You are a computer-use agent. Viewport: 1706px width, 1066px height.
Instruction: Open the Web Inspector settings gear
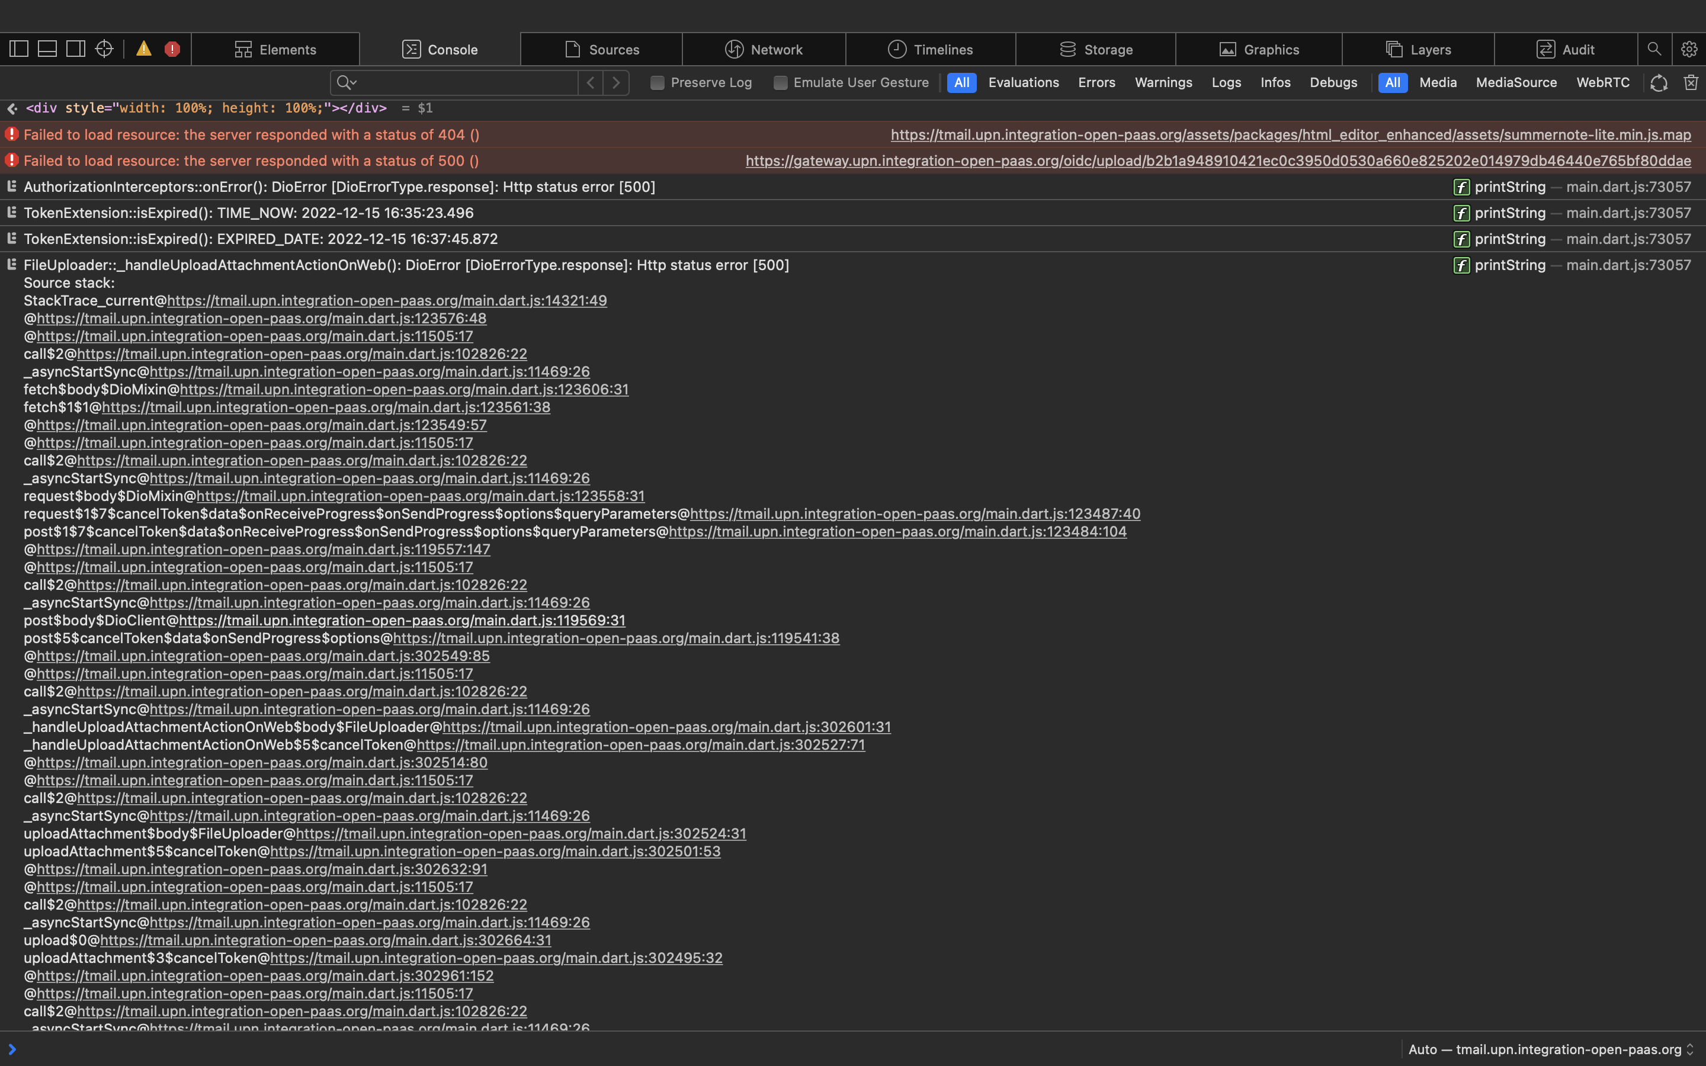coord(1688,49)
